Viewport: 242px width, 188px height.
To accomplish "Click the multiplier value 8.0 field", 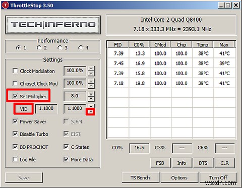I will click(x=75, y=96).
